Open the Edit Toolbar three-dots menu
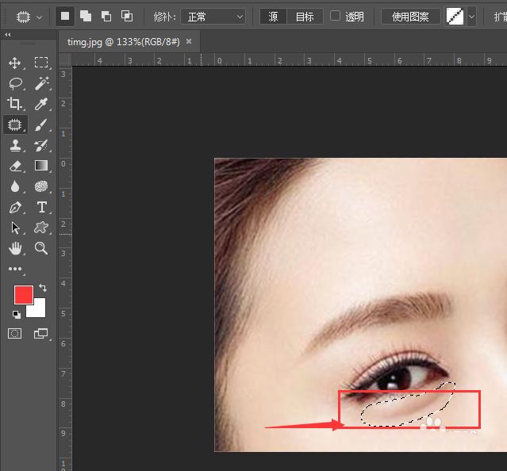 [x=15, y=269]
